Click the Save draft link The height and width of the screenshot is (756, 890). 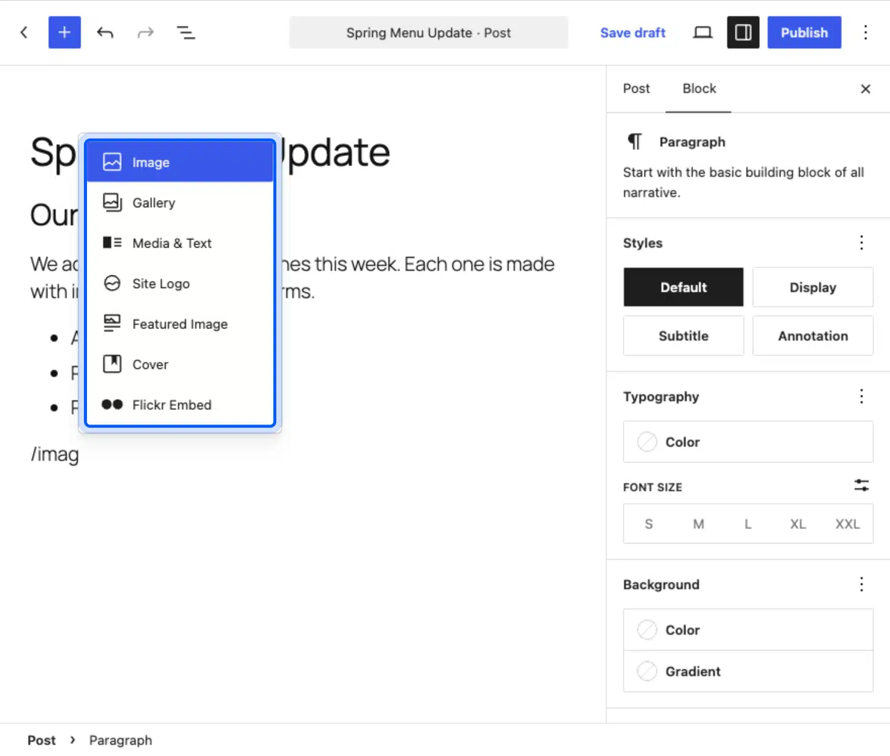(x=633, y=32)
